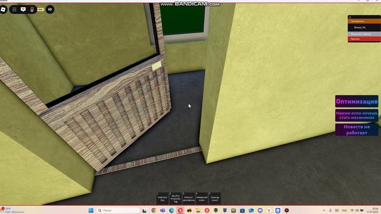Click the Оптимизация button

357,102
